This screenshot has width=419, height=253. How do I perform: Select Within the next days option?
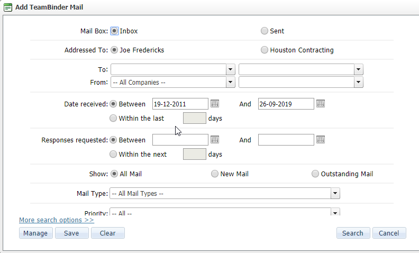click(x=113, y=155)
